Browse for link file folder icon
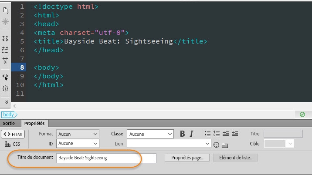312x175 pixels. coord(225,145)
